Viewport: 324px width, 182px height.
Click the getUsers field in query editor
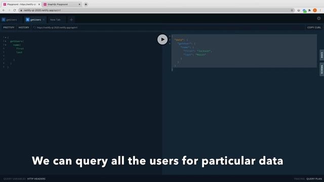click(x=17, y=41)
